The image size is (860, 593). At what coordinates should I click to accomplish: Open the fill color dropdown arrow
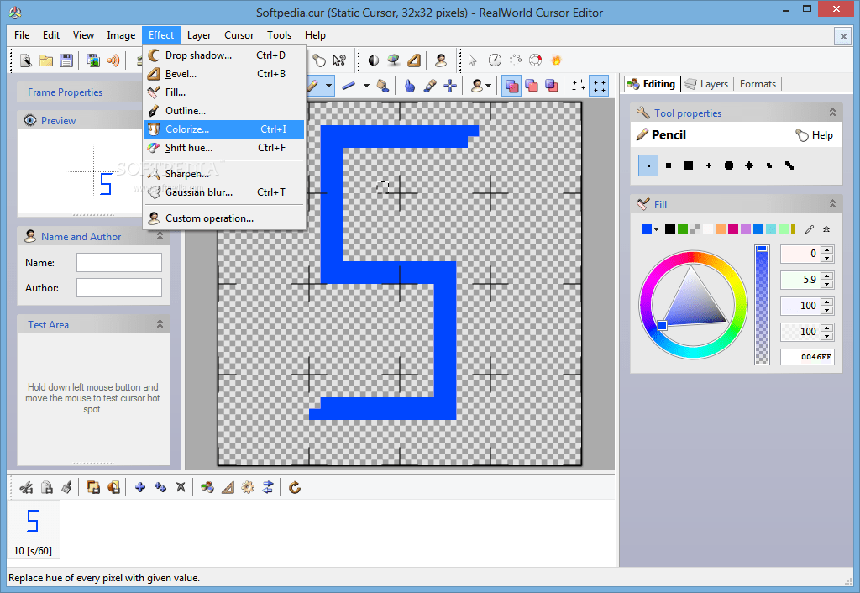coord(656,228)
